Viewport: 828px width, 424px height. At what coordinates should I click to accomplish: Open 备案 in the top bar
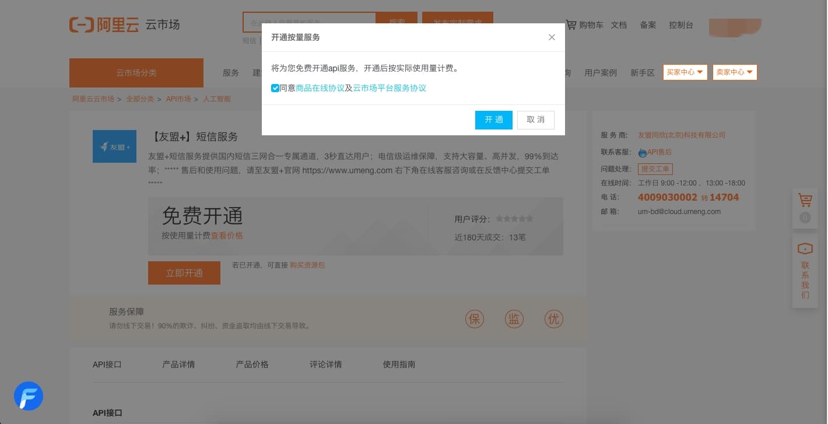coord(648,25)
